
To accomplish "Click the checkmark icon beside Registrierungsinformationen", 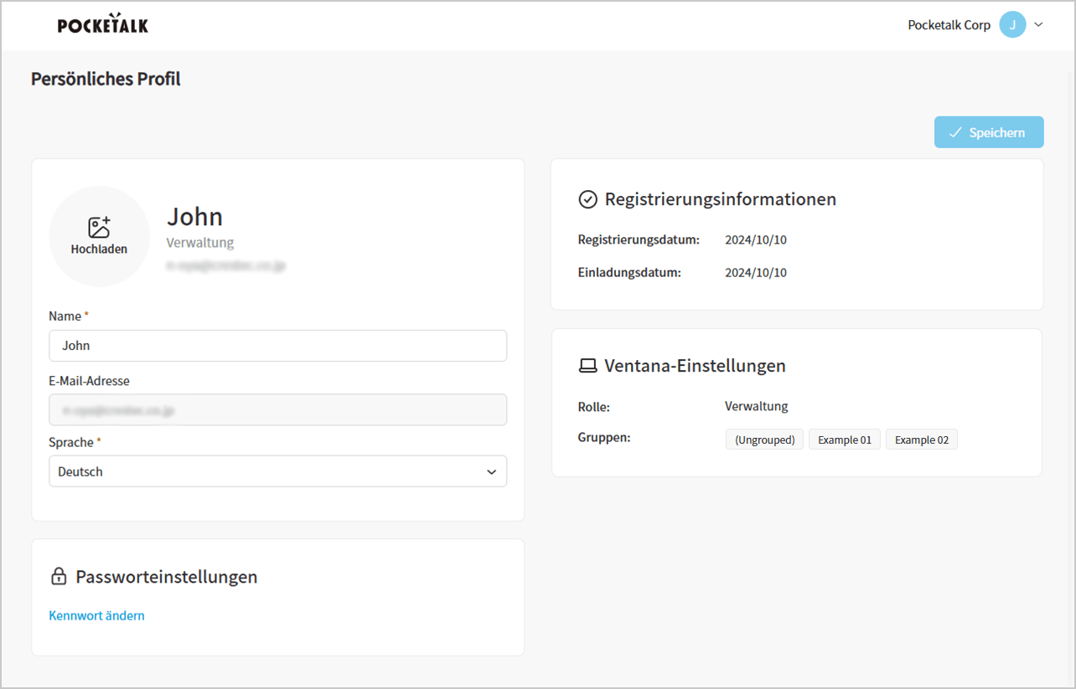I will coord(587,199).
